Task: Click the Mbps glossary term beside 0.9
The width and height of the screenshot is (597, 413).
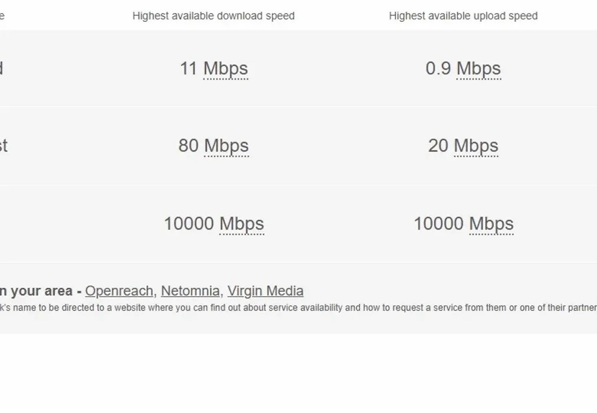Action: point(479,68)
